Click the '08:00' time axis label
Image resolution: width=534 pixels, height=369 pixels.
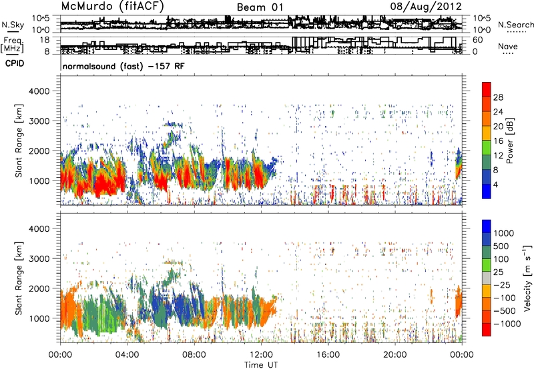point(194,355)
